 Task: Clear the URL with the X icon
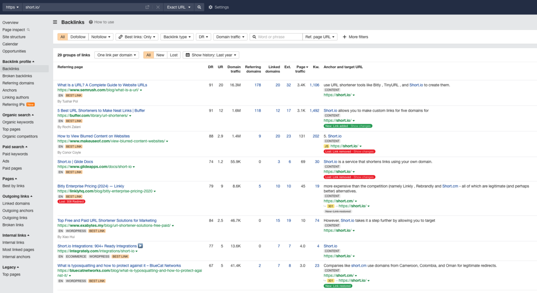[x=158, y=7]
